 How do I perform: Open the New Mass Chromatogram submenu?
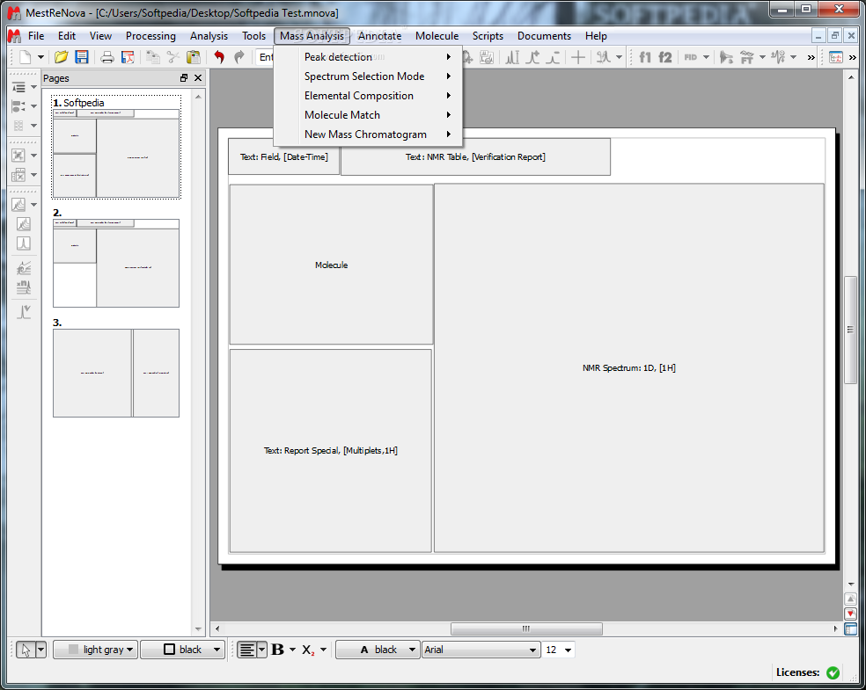pyautogui.click(x=368, y=134)
